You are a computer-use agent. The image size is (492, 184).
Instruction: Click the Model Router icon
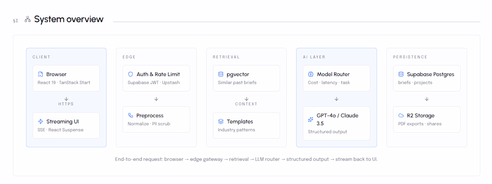(311, 74)
